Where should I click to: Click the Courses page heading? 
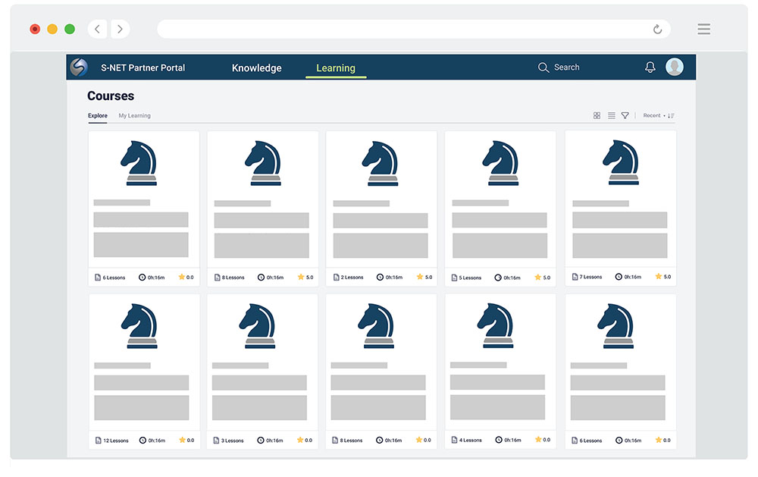click(x=111, y=96)
